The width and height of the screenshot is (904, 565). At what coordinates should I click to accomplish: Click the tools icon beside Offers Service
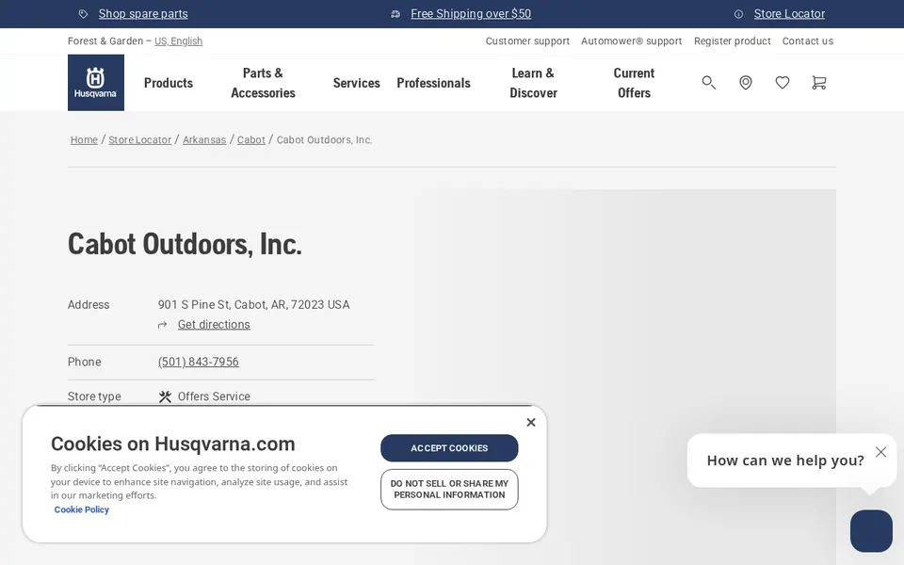(165, 396)
